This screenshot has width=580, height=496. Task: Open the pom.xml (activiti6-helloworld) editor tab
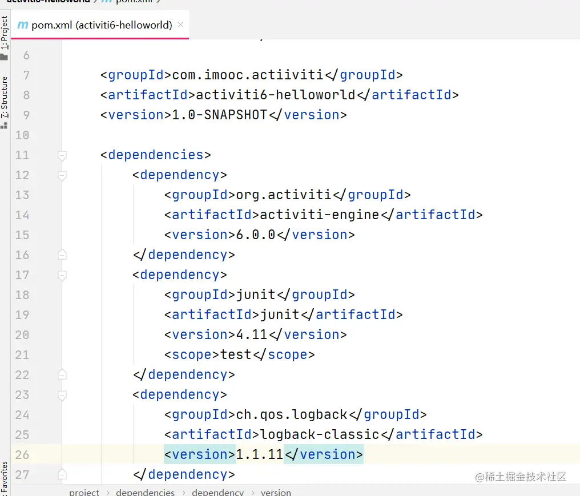pos(100,25)
